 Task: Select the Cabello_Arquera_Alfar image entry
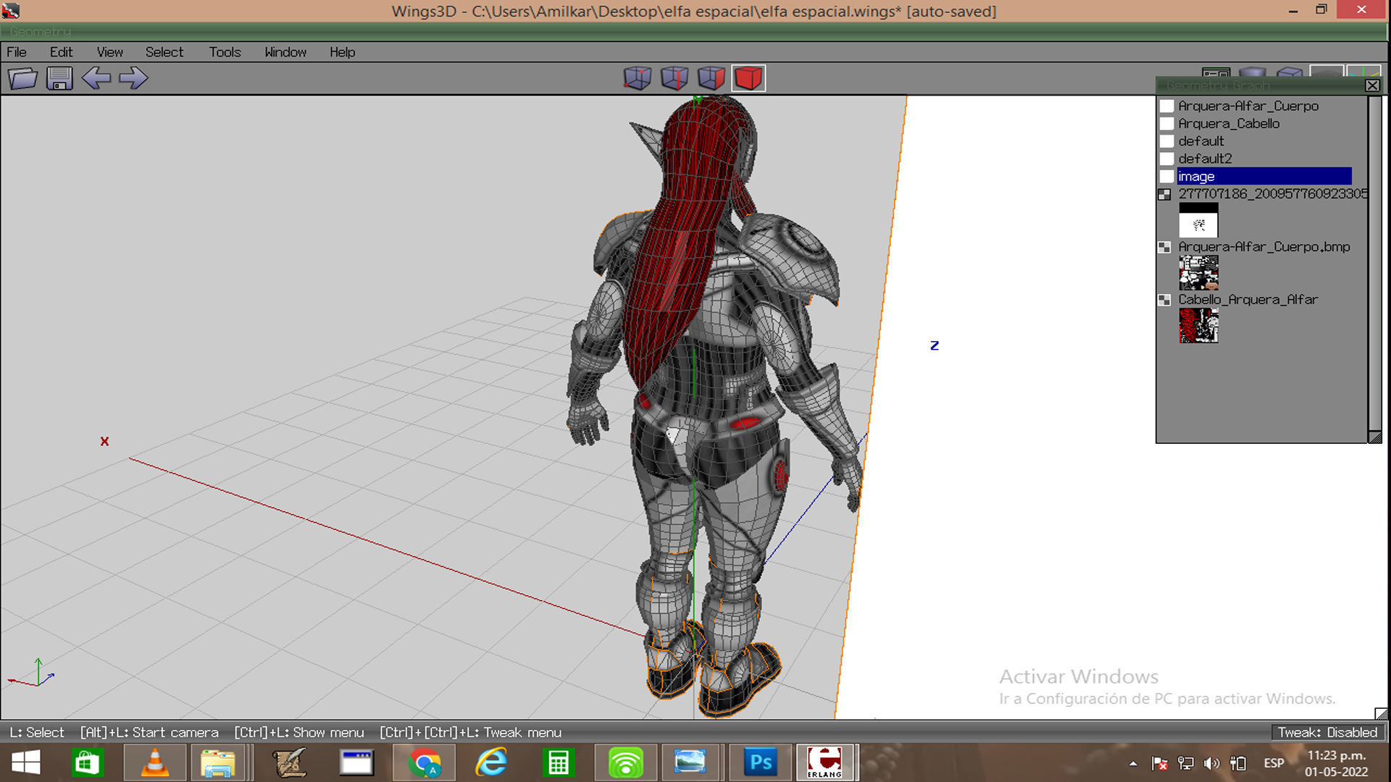(x=1248, y=300)
